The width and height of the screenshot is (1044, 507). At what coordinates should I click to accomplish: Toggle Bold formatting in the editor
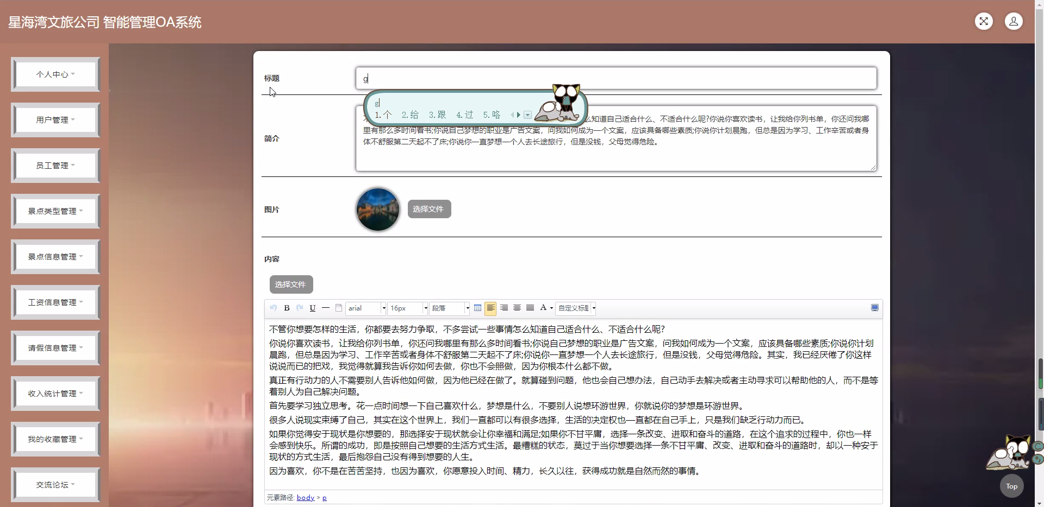[x=286, y=308]
